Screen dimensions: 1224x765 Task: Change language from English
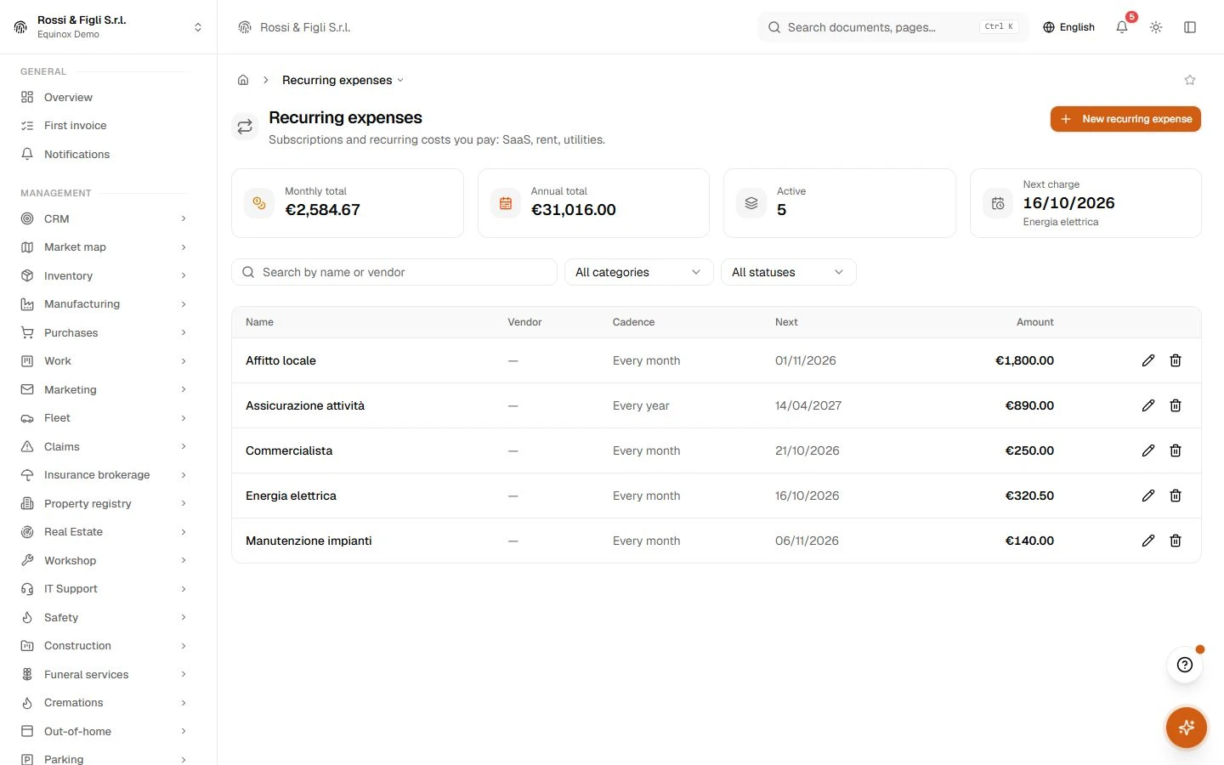point(1068,27)
